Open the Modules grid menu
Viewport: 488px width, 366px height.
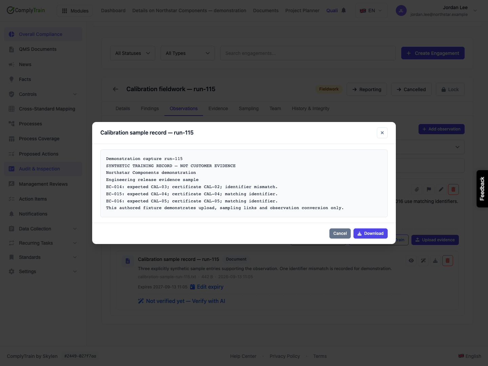[x=75, y=11]
